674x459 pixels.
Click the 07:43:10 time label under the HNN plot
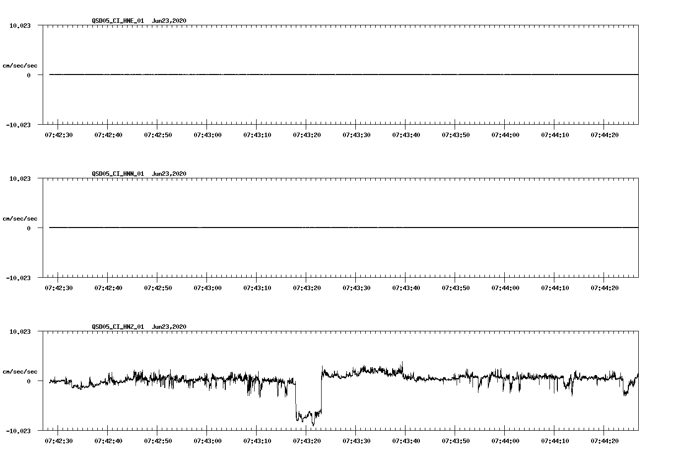pyautogui.click(x=257, y=288)
